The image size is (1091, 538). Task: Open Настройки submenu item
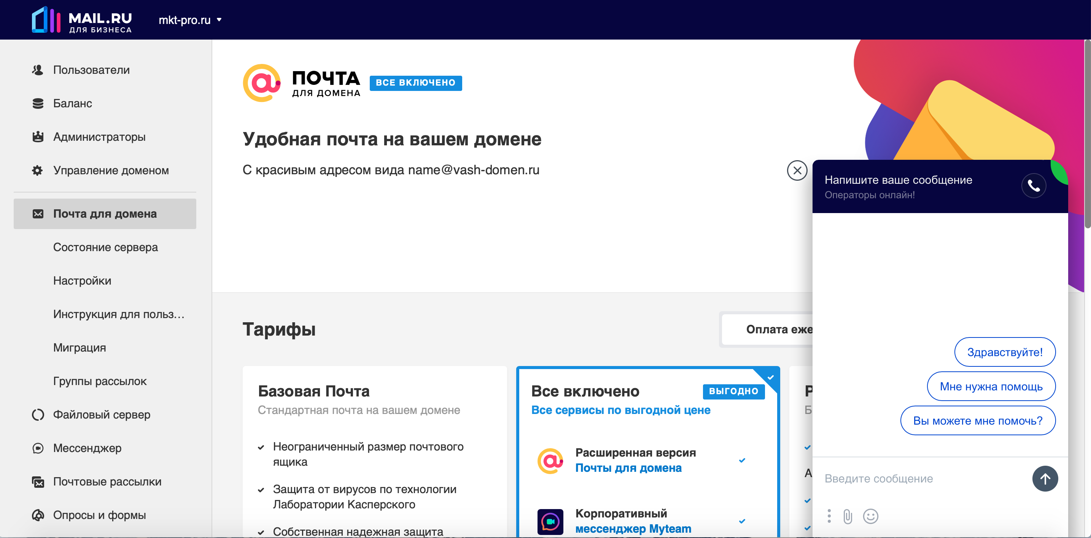tap(82, 281)
